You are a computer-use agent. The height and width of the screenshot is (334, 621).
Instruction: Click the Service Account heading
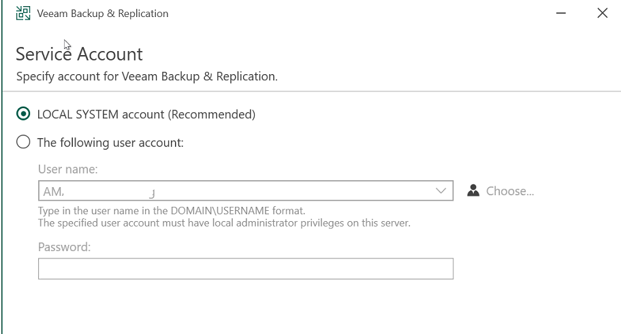click(x=79, y=54)
